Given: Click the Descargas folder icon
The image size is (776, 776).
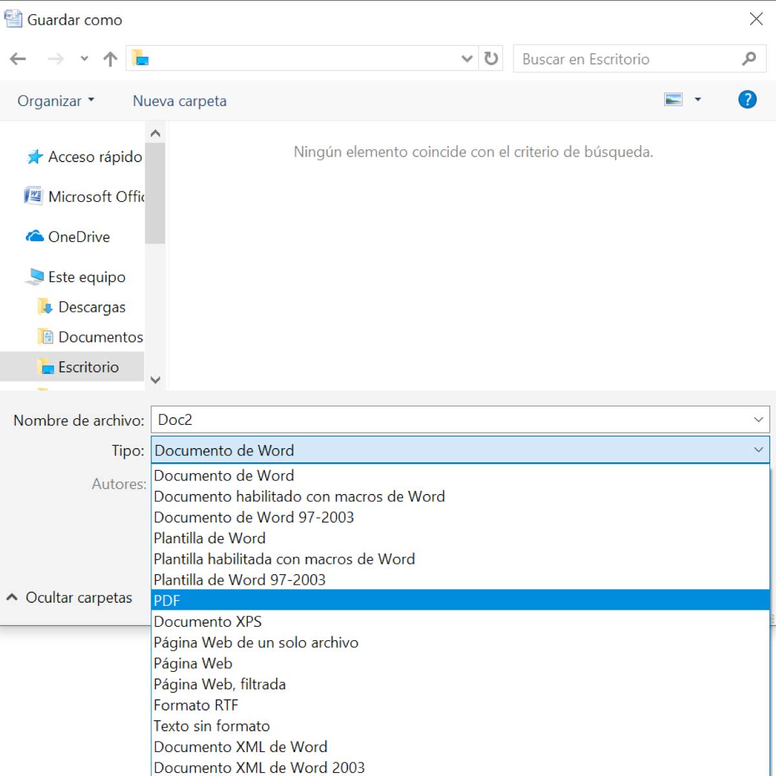Looking at the screenshot, I should [x=45, y=307].
